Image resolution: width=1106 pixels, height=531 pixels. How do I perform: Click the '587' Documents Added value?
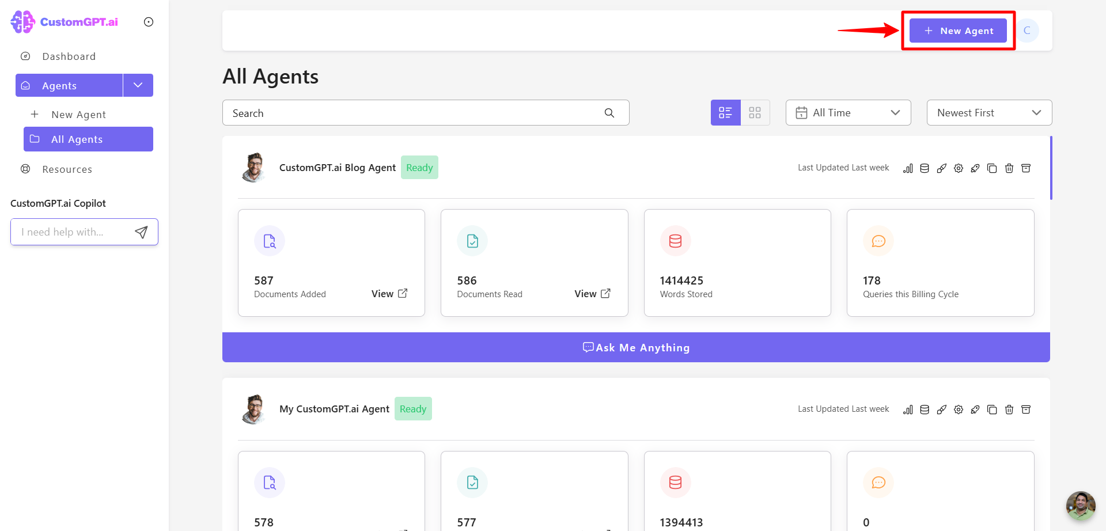pos(264,280)
